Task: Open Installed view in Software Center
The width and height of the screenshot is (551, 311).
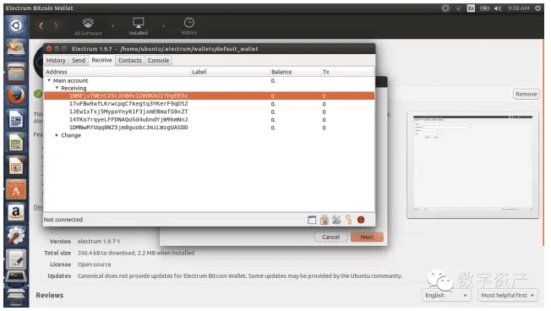Action: pos(138,27)
